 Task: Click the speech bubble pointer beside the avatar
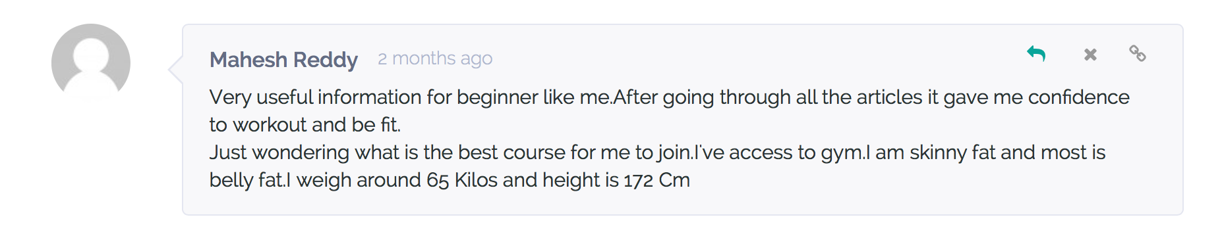[x=175, y=69]
